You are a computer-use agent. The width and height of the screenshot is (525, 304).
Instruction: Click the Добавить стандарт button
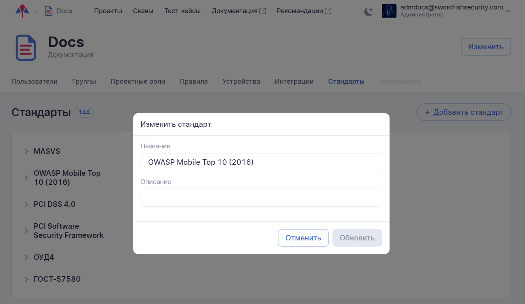pyautogui.click(x=463, y=112)
